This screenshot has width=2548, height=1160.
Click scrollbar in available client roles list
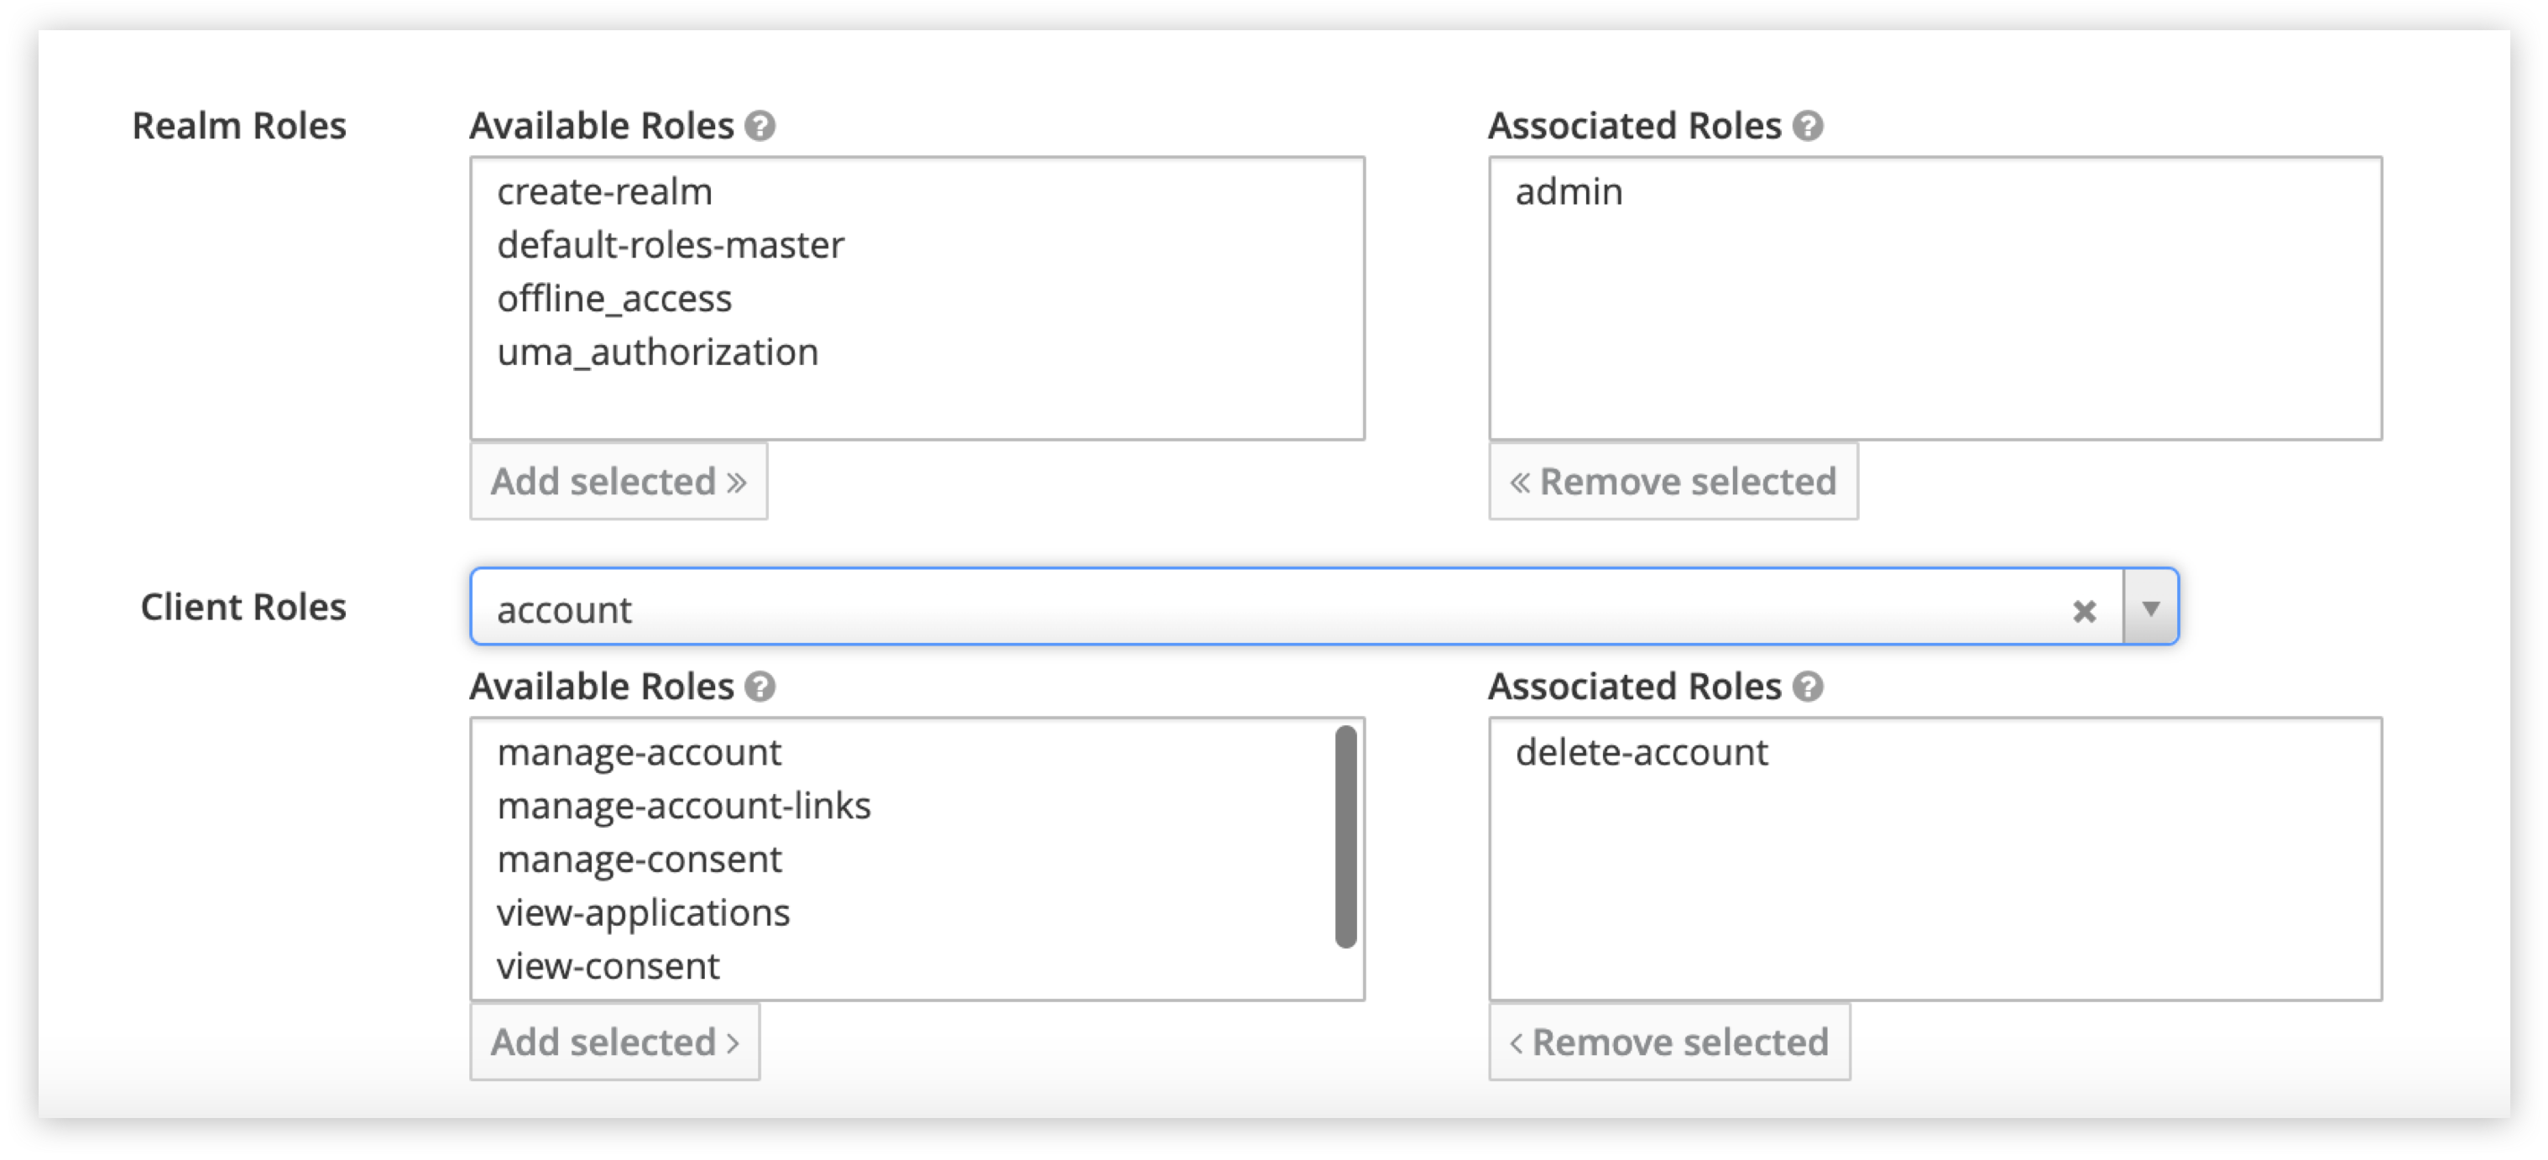coord(1345,837)
